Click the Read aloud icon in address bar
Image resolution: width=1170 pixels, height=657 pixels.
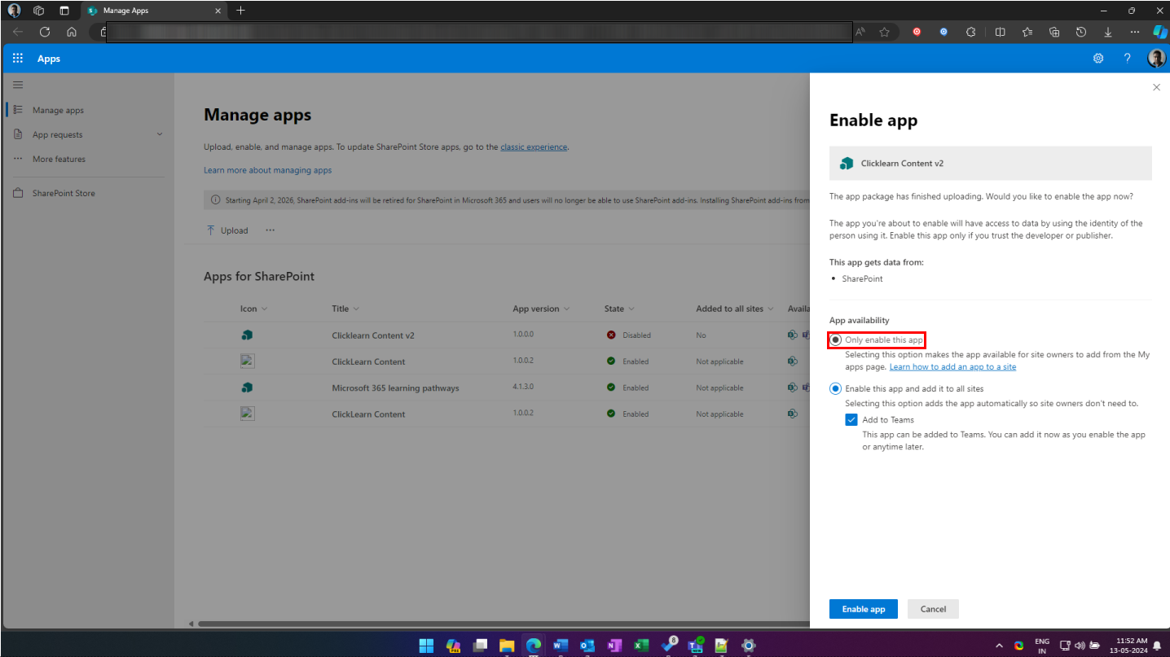tap(860, 32)
